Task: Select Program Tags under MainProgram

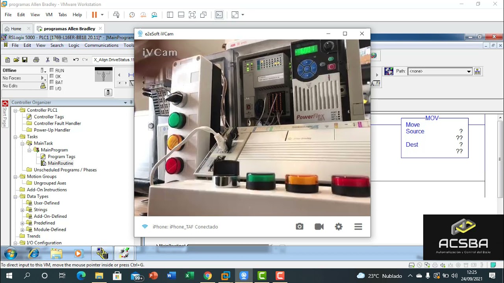Action: 61,156
